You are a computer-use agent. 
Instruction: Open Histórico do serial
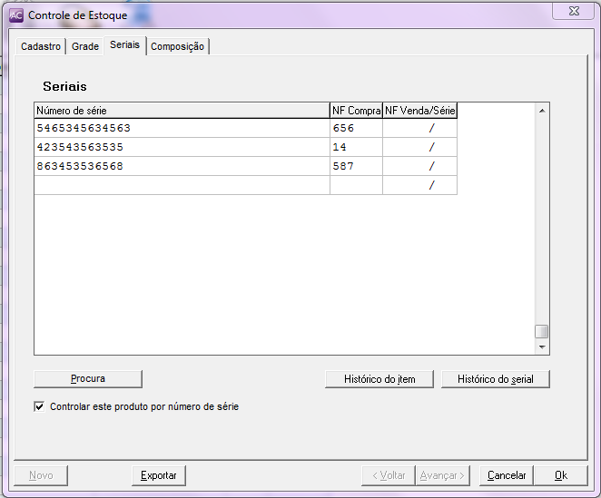coord(496,379)
